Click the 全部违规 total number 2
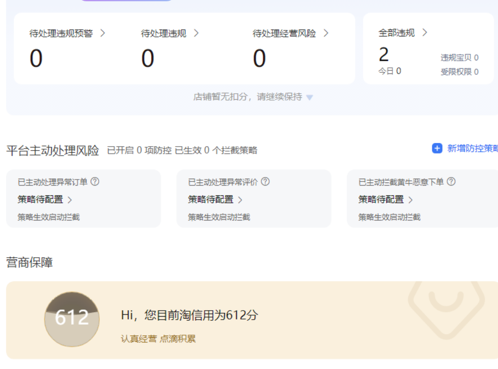This screenshot has height=369, width=498. (384, 54)
